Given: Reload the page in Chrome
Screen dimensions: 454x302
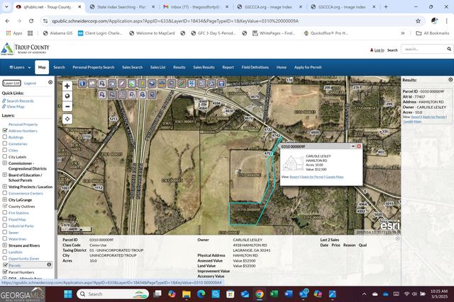Looking at the screenshot, I should coord(31,21).
